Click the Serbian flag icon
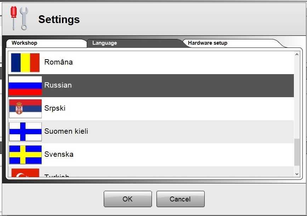 [25, 109]
